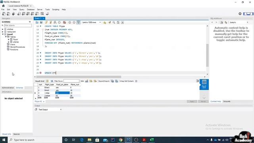Create a new table toolbar icon
Image resolution: width=254 pixels, height=143 pixels.
tap(23, 14)
